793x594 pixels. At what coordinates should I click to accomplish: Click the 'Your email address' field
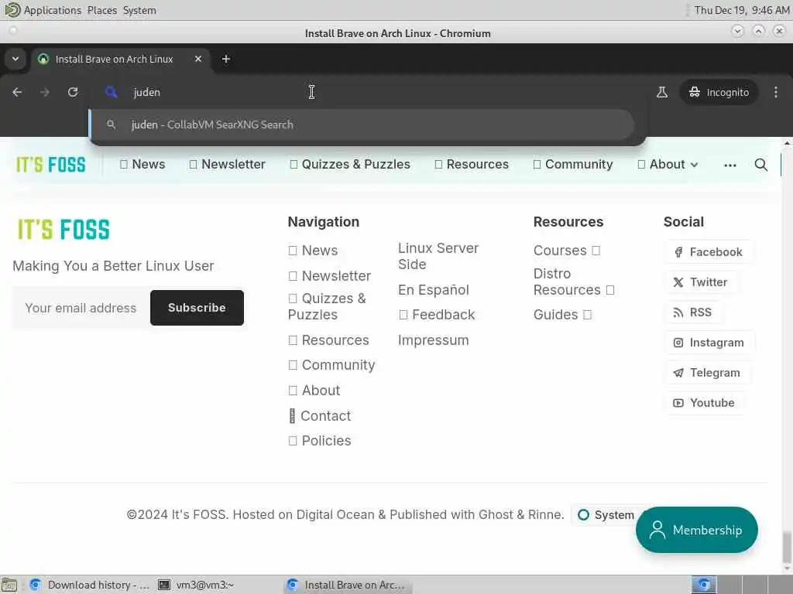pos(81,308)
